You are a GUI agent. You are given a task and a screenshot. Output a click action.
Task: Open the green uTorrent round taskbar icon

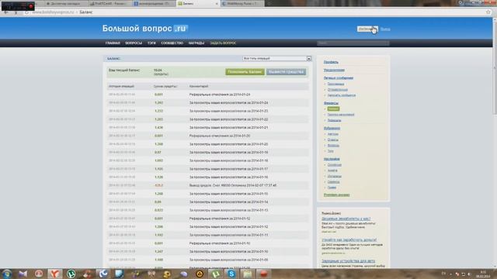click(x=71, y=274)
